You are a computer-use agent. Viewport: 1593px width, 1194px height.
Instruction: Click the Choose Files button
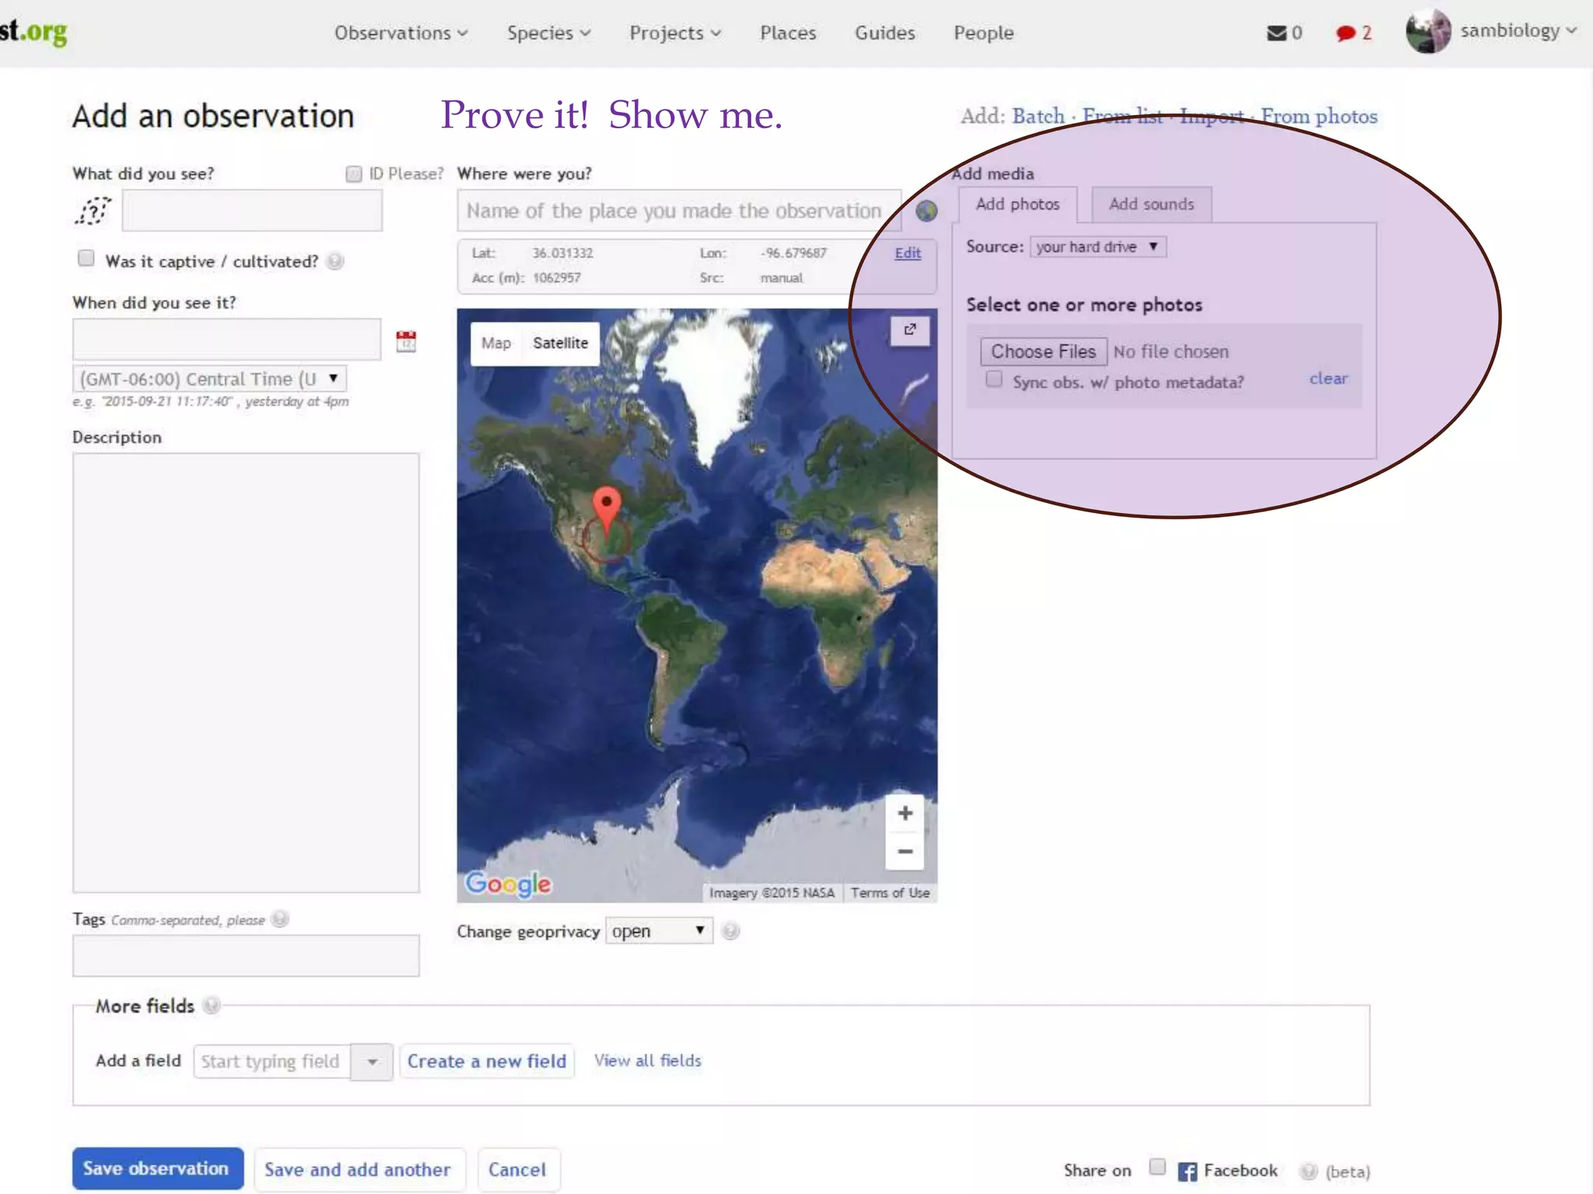1042,351
